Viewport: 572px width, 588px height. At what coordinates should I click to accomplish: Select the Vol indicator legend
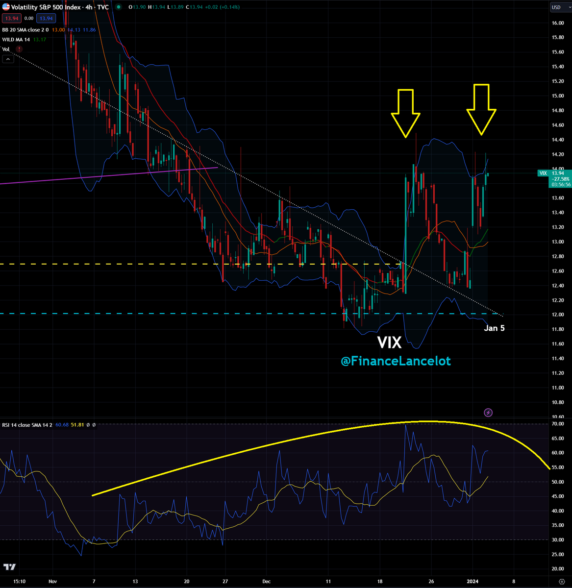(x=6, y=49)
